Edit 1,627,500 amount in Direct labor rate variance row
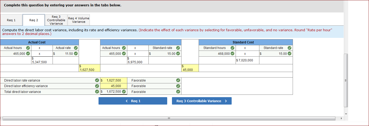The image size is (369, 126). [114, 80]
